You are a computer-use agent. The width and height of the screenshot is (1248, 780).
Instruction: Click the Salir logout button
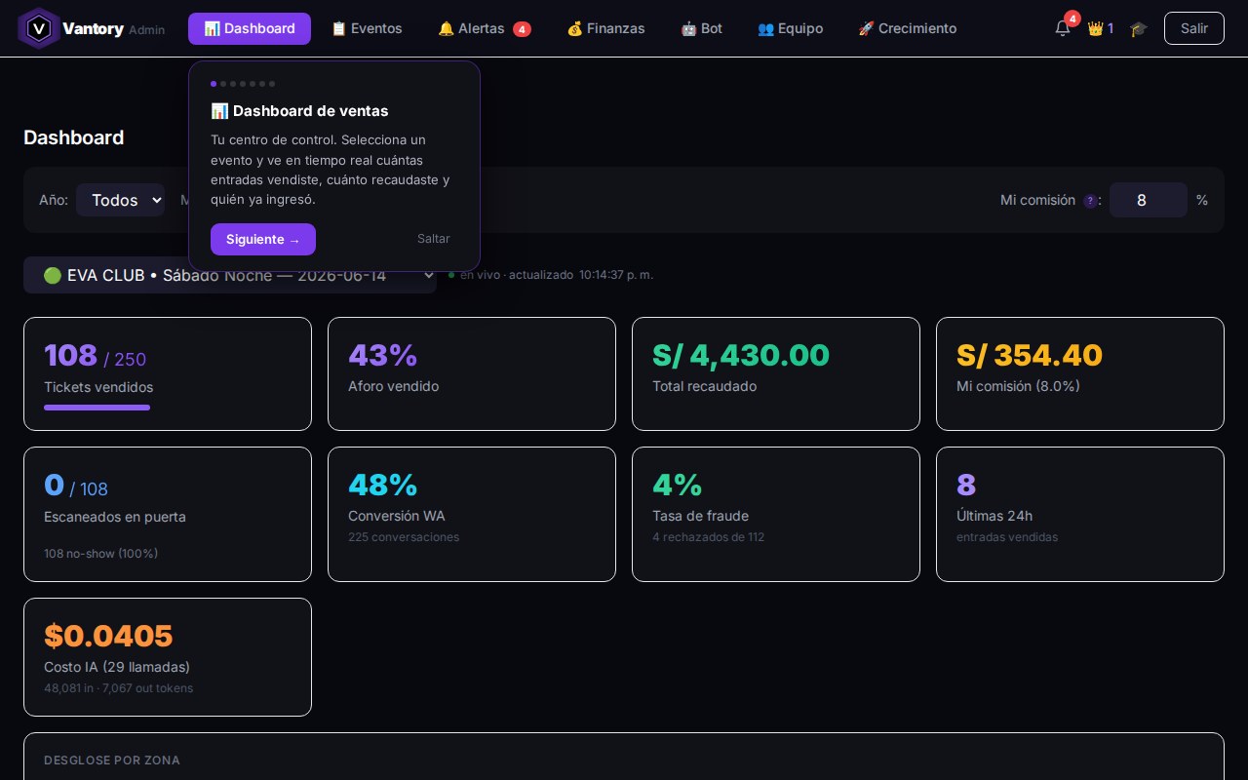click(x=1194, y=28)
